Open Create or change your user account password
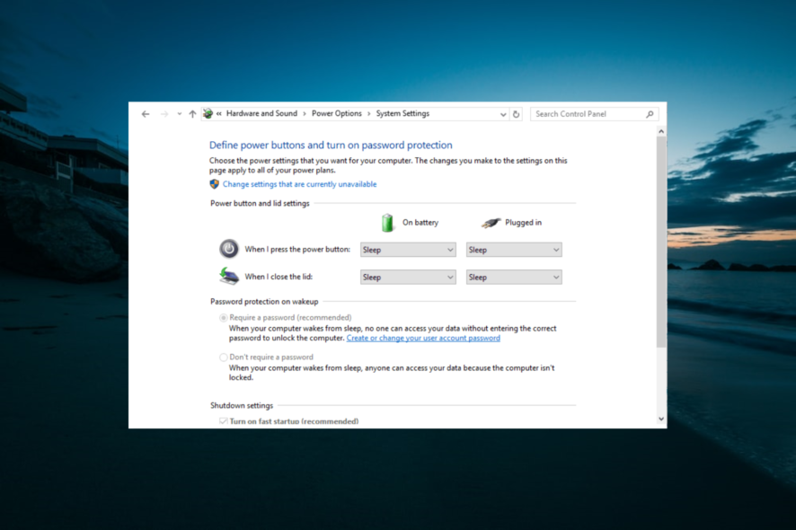Screen dimensions: 796x530 click(423, 338)
